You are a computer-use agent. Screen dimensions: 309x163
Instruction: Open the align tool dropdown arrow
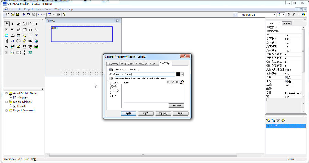point(54,14)
